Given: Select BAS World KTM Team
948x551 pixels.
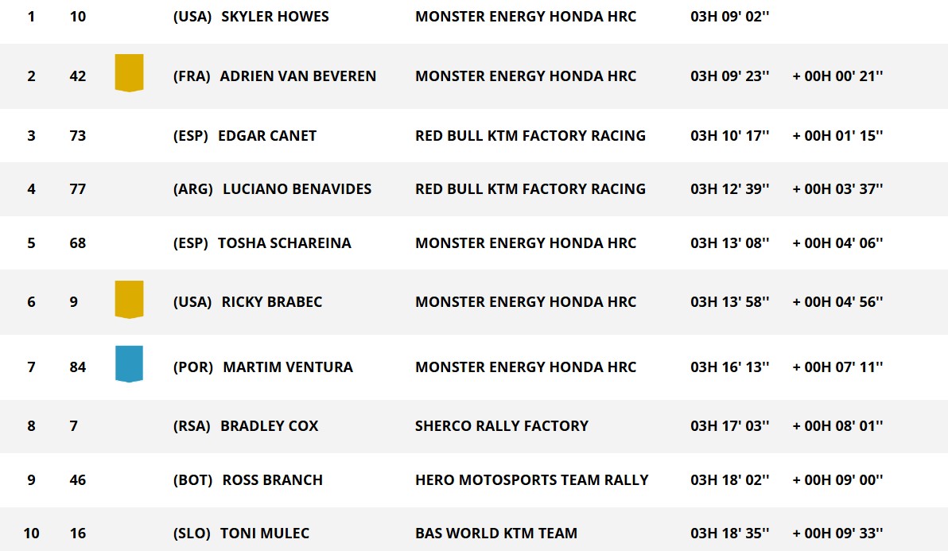Looking at the screenshot, I should (x=496, y=534).
